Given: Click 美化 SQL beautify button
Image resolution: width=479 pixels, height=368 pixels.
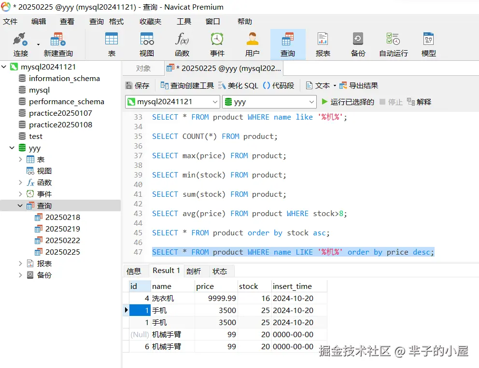Looking at the screenshot, I should click(x=238, y=85).
